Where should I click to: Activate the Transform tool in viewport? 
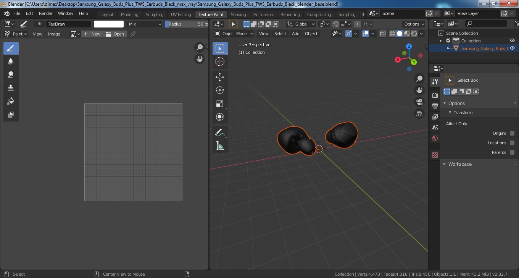pos(220,117)
